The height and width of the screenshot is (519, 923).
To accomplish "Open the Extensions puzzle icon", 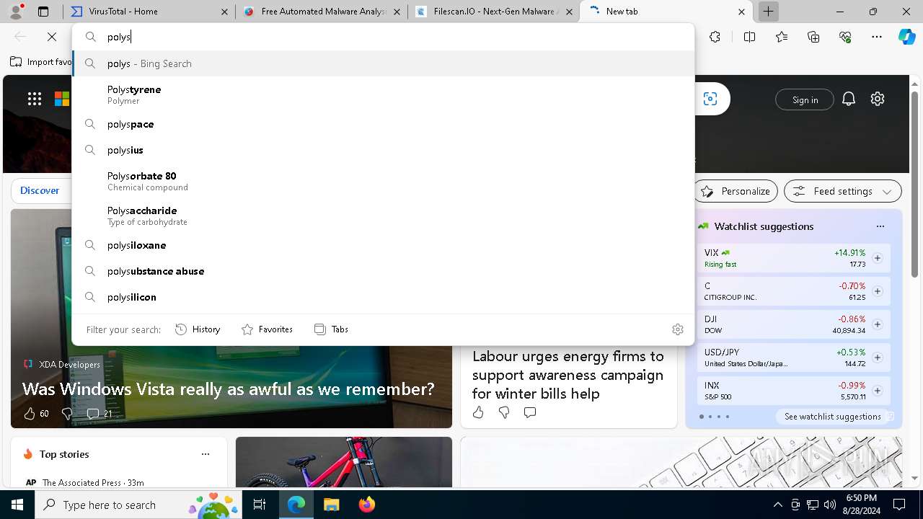I will (x=715, y=37).
